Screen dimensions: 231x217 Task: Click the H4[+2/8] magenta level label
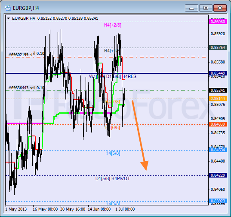tap(113, 25)
